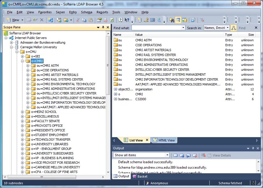Image resolution: width=263 pixels, height=188 pixels.
Task: Click the properties icon in the toolbar
Action: [99, 20]
